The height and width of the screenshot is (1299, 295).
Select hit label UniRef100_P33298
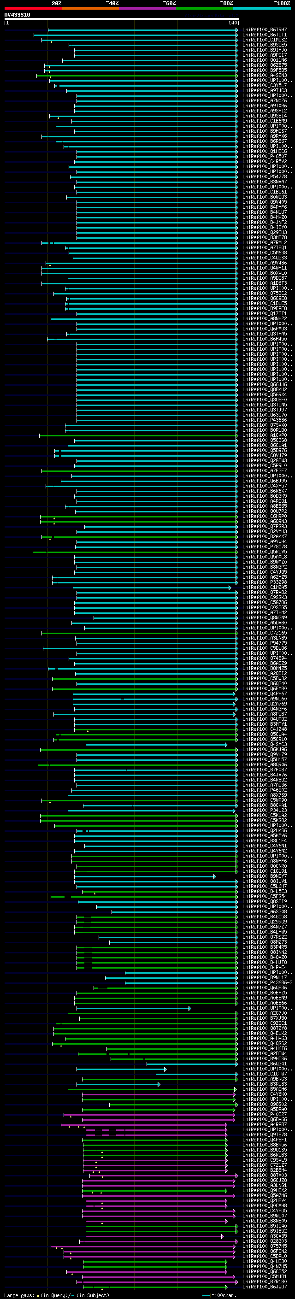pyautogui.click(x=265, y=582)
